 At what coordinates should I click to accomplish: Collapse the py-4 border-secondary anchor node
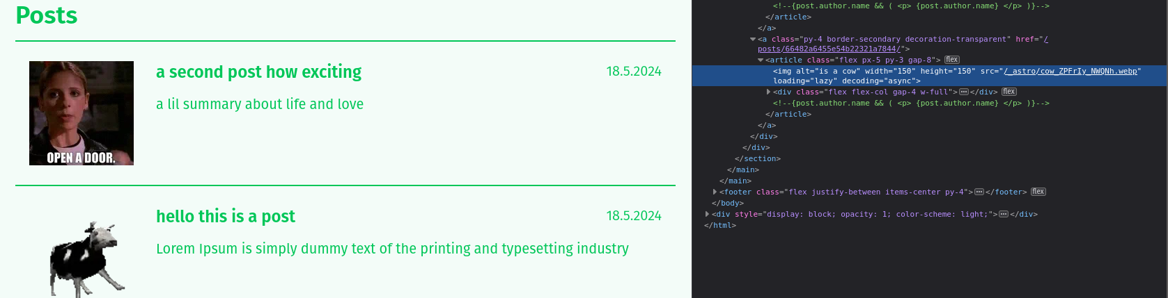click(753, 39)
